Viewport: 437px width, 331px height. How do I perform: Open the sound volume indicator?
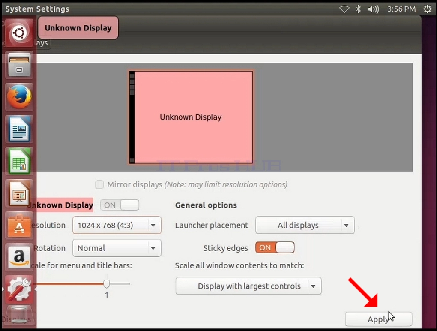point(373,9)
